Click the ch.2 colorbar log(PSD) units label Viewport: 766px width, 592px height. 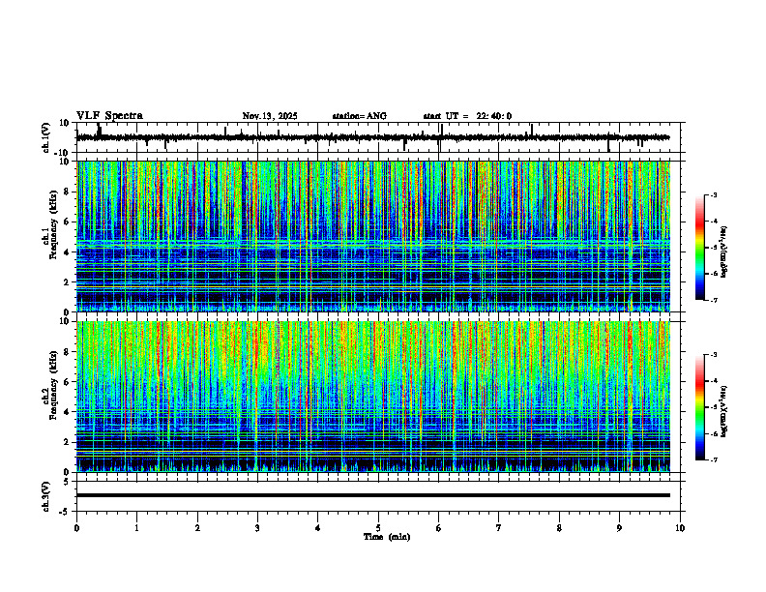coord(724,411)
